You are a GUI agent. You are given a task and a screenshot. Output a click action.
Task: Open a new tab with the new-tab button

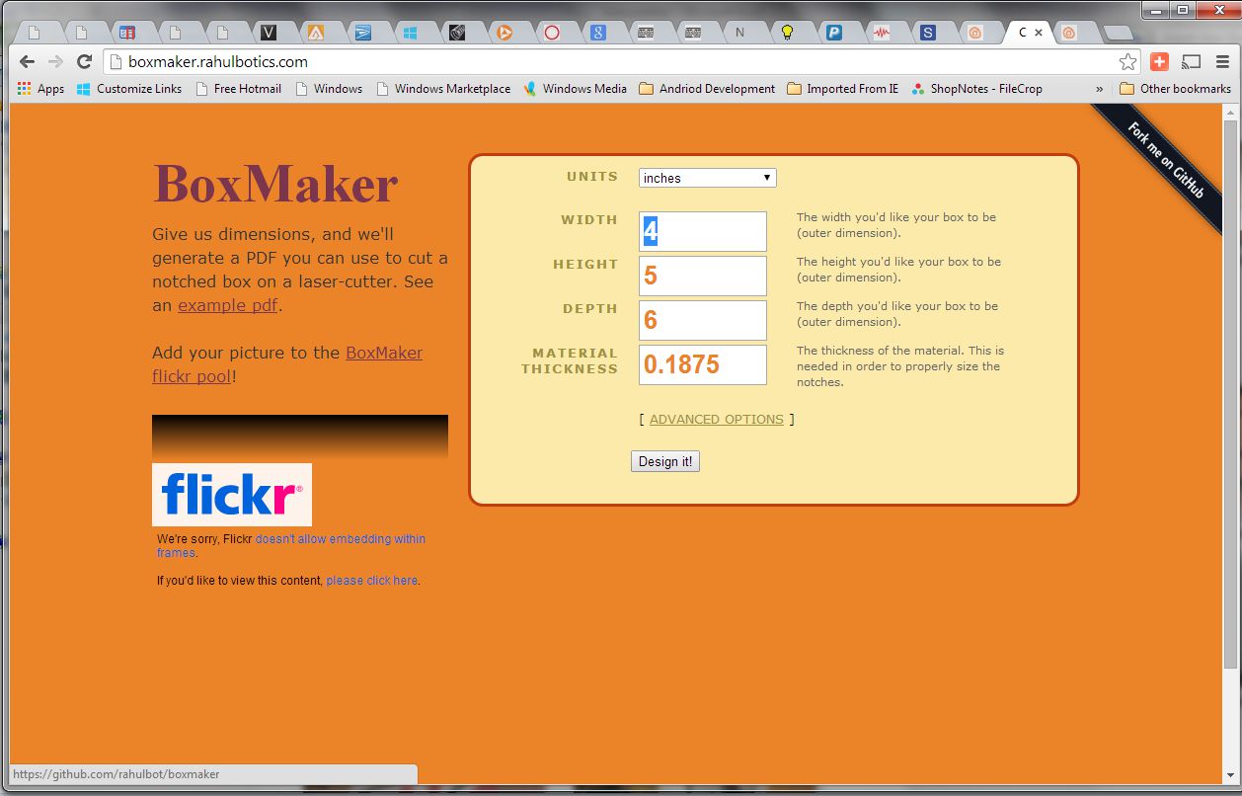click(1117, 34)
